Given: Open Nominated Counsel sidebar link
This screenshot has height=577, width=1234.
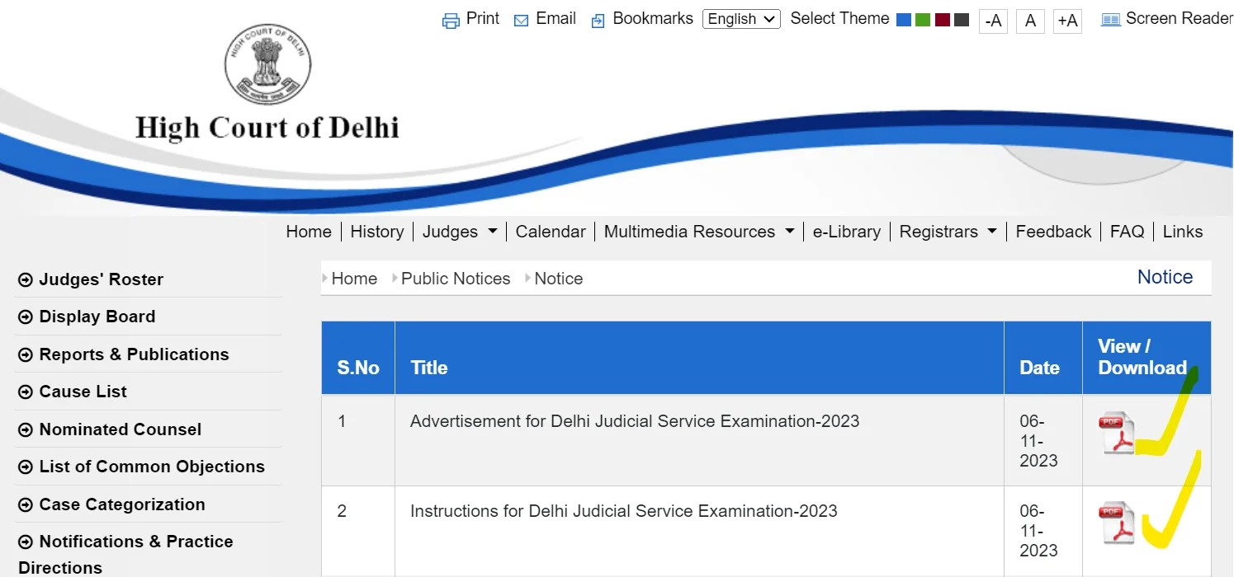Looking at the screenshot, I should click(121, 429).
